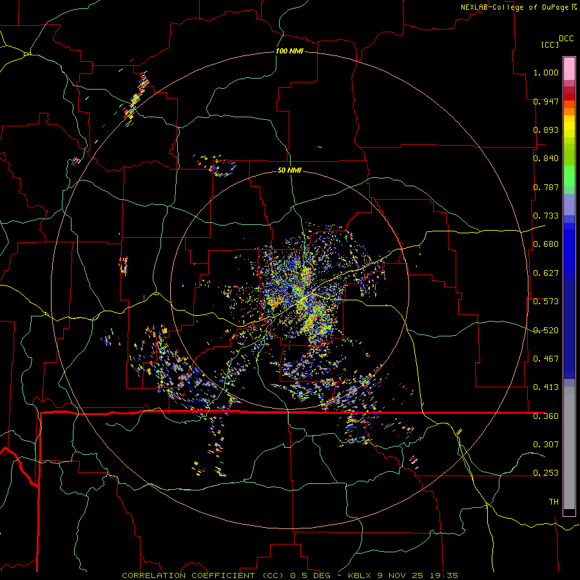Viewport: 580px width, 580px height.
Task: Click the pink segment of the color bar
Action: tap(569, 69)
